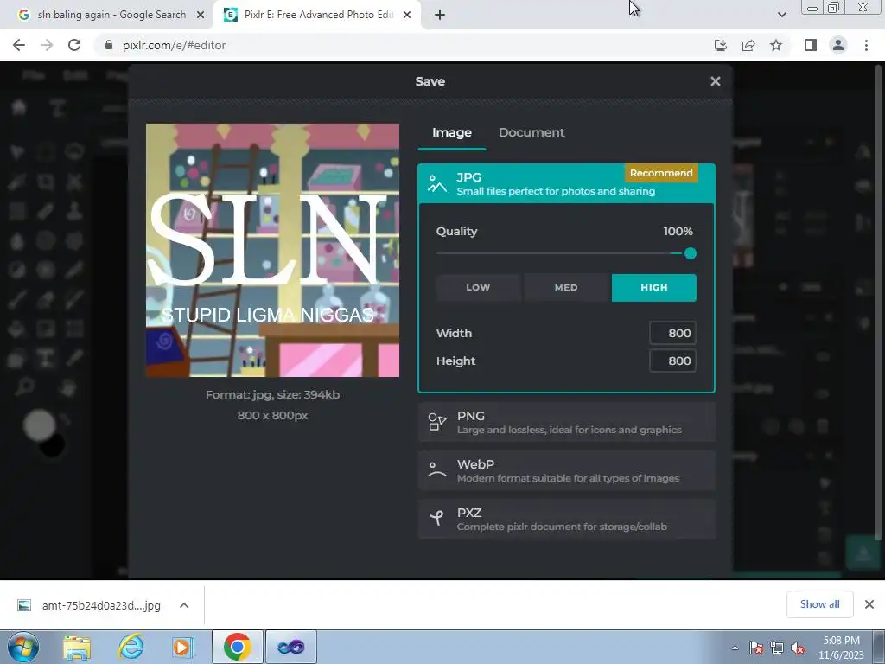This screenshot has width=885, height=664.
Task: Close the downloads bar
Action: coord(869,604)
